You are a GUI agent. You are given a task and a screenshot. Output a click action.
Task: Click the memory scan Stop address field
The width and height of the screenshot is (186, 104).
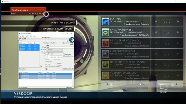(x=55, y=58)
